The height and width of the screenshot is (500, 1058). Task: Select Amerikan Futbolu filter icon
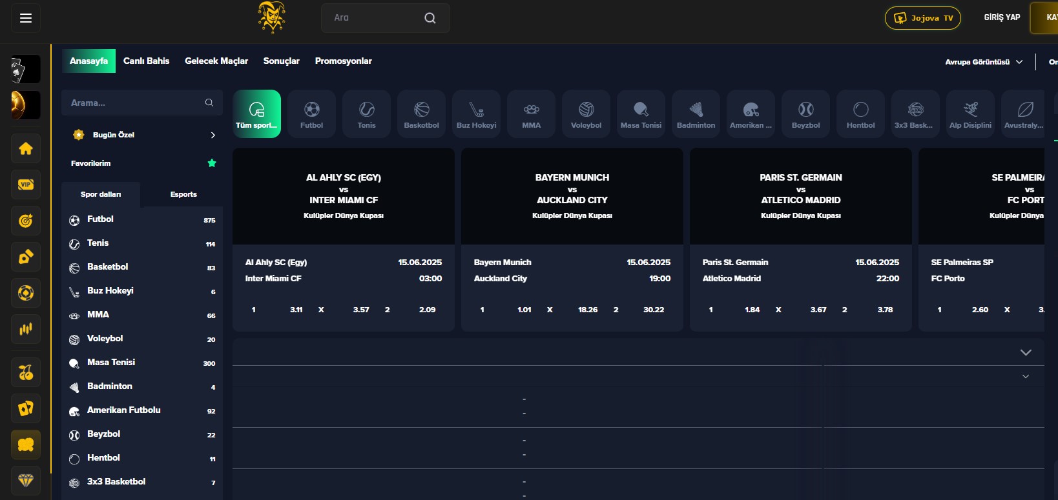(751, 114)
